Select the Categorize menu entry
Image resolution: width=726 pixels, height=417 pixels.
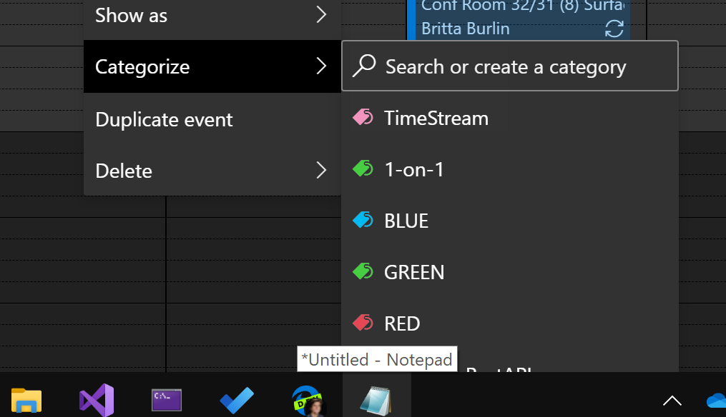pyautogui.click(x=212, y=66)
